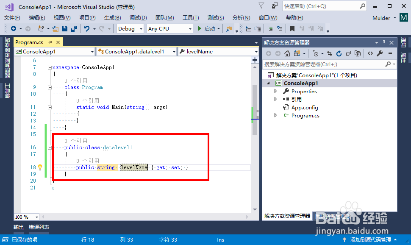Open the Any CPU platform dropdown

[x=190, y=28]
